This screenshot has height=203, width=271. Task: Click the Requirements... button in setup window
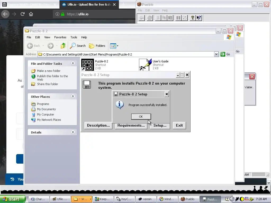[131, 126]
